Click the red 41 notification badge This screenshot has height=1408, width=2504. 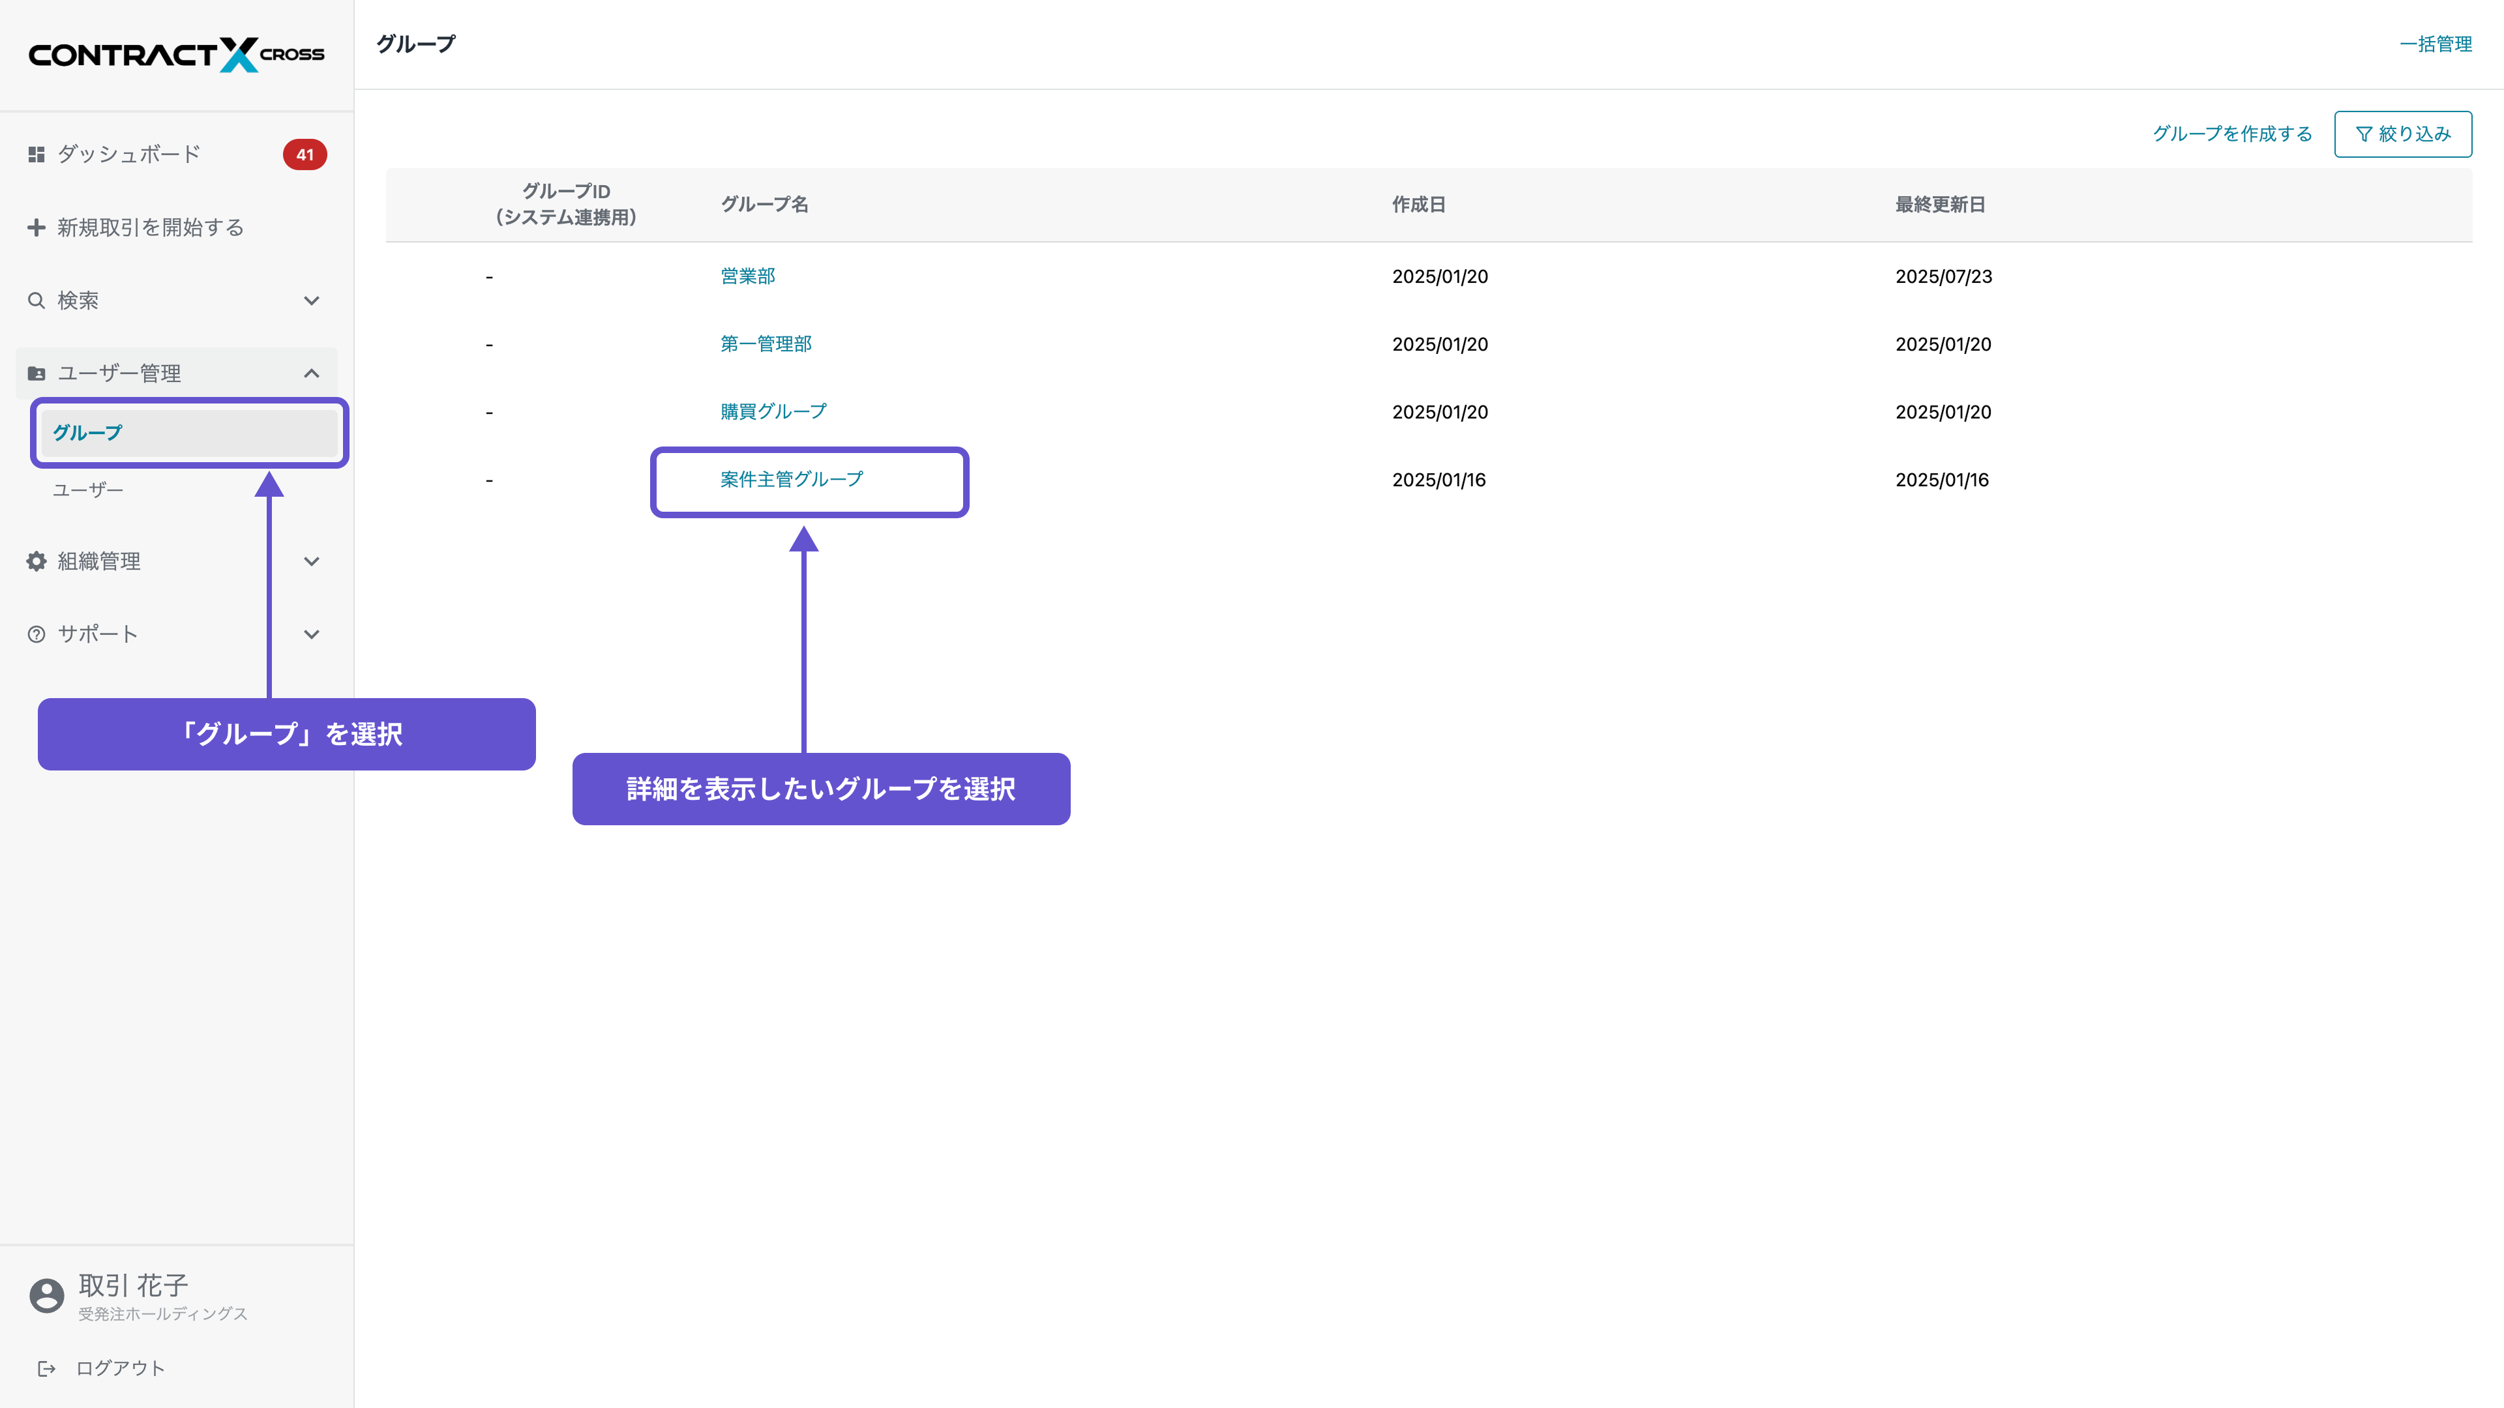tap(305, 154)
